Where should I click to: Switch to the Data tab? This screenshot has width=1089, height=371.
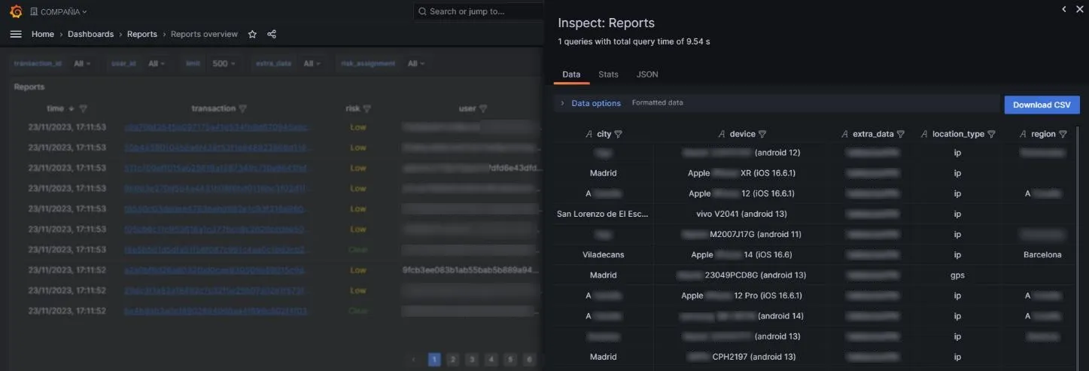[571, 75]
